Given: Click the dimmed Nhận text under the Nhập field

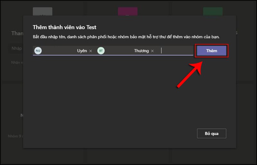Looking at the screenshot, I should (16, 62).
